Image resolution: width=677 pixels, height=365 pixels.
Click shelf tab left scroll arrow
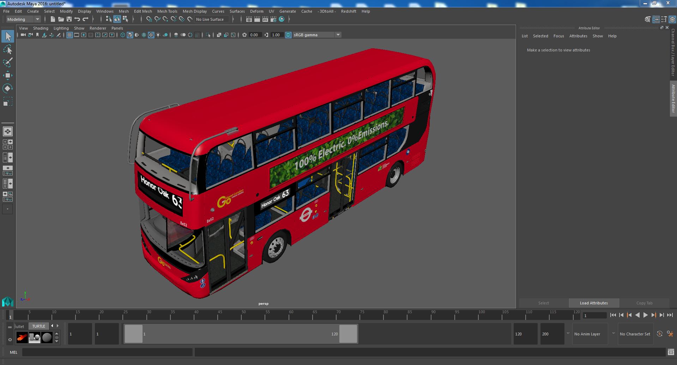[x=52, y=326]
